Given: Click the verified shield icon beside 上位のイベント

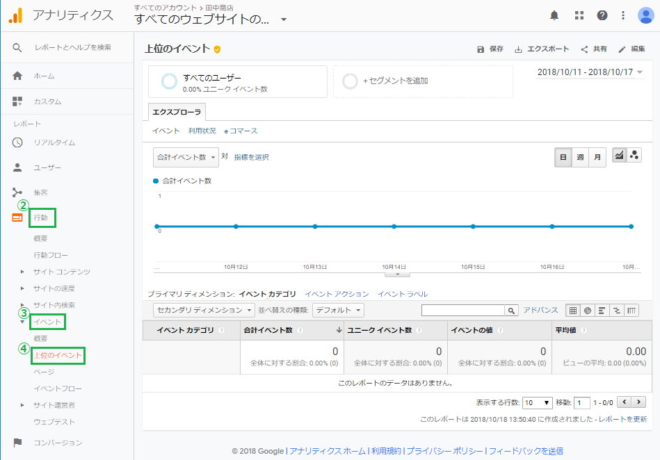Looking at the screenshot, I should tap(217, 49).
